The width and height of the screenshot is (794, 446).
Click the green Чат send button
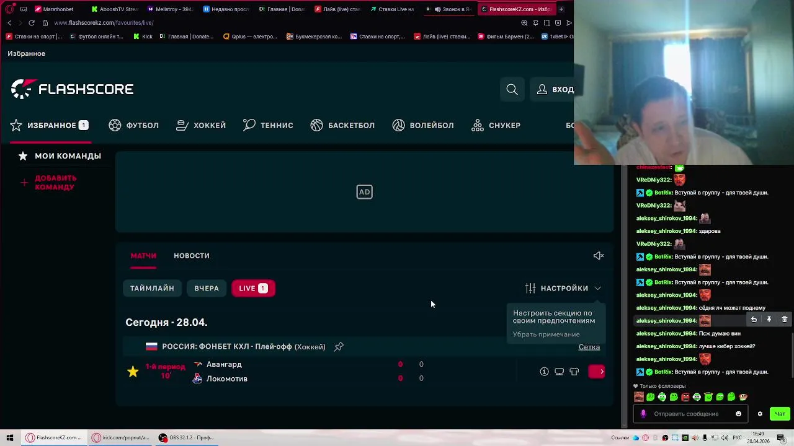[780, 414]
